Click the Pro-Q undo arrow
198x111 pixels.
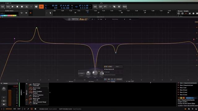[x=92, y=19]
